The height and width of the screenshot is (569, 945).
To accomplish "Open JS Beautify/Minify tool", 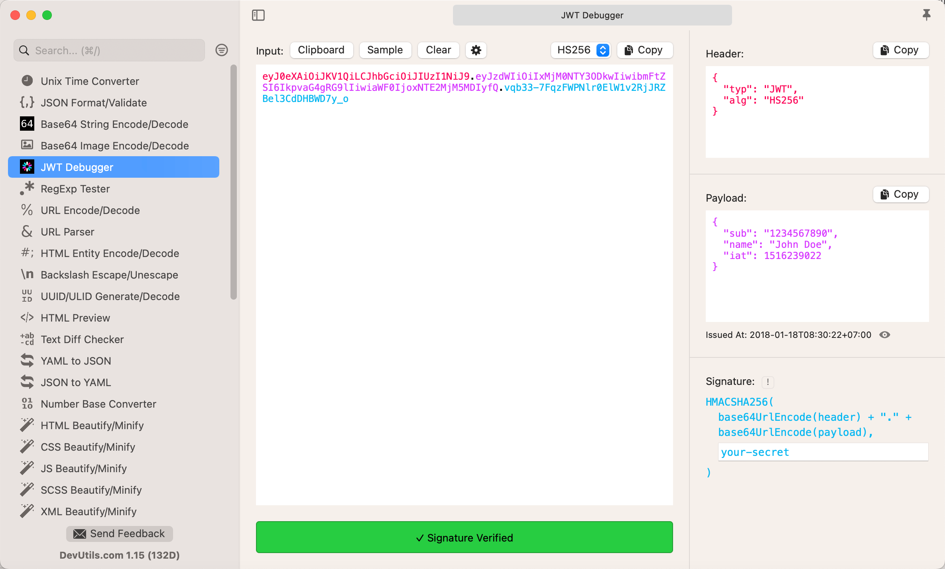I will tap(114, 468).
